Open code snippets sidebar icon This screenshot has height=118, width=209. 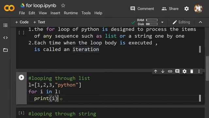(x=5, y=38)
